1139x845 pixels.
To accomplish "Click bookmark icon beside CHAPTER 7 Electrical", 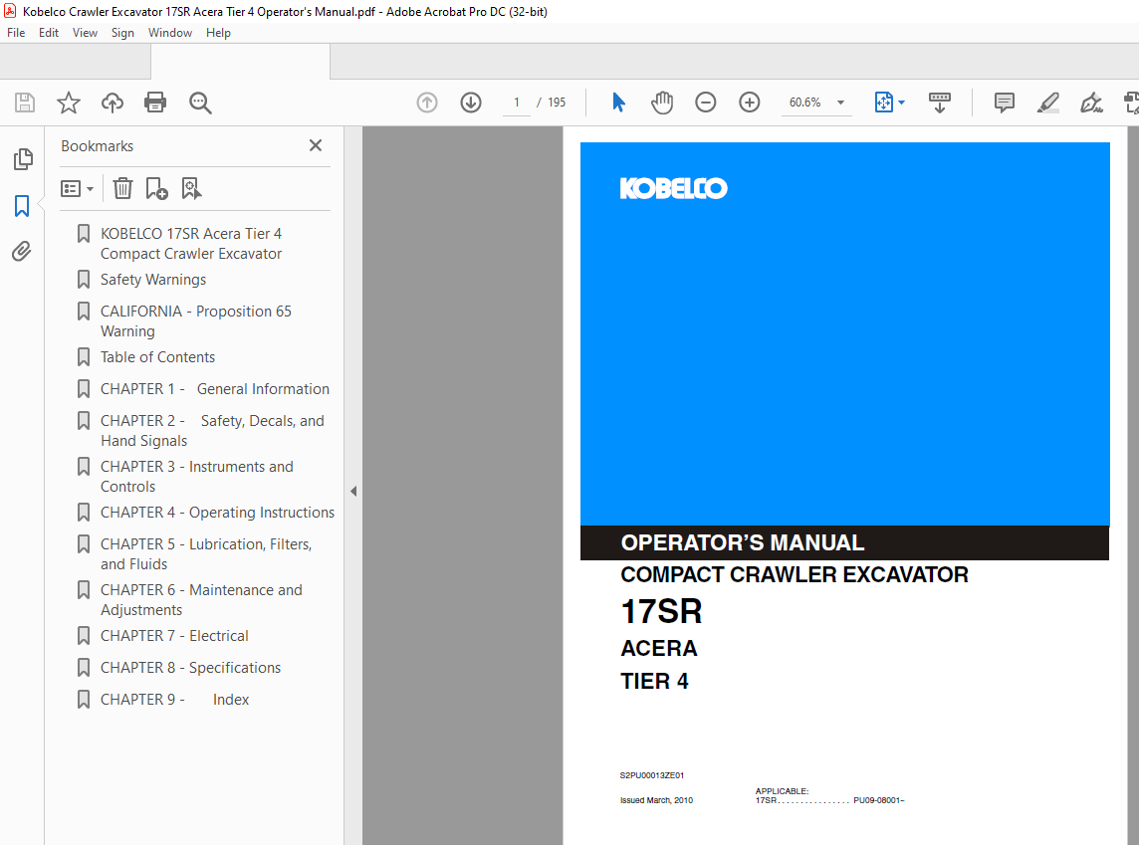I will pyautogui.click(x=84, y=636).
